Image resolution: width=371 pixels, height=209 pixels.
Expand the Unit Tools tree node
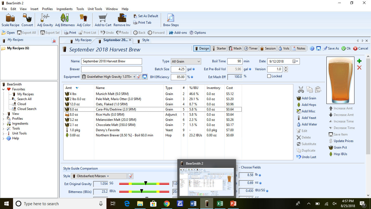coord(4,133)
